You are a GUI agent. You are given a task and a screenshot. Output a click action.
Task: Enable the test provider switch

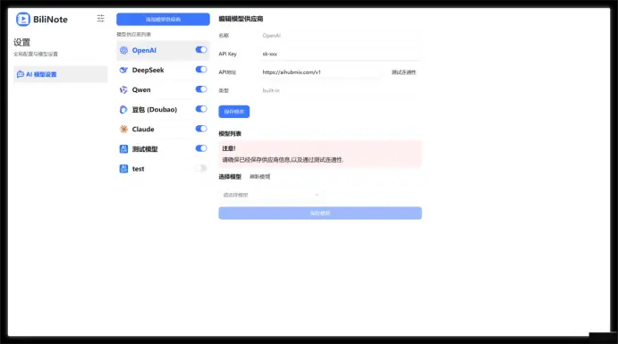[x=201, y=168]
